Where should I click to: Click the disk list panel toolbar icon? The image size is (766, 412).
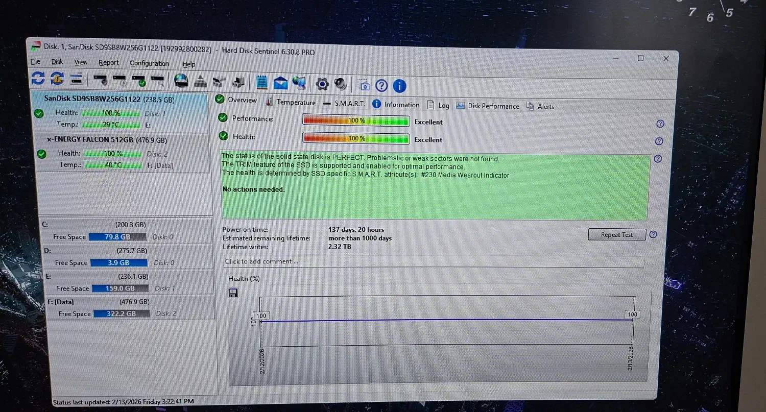77,79
